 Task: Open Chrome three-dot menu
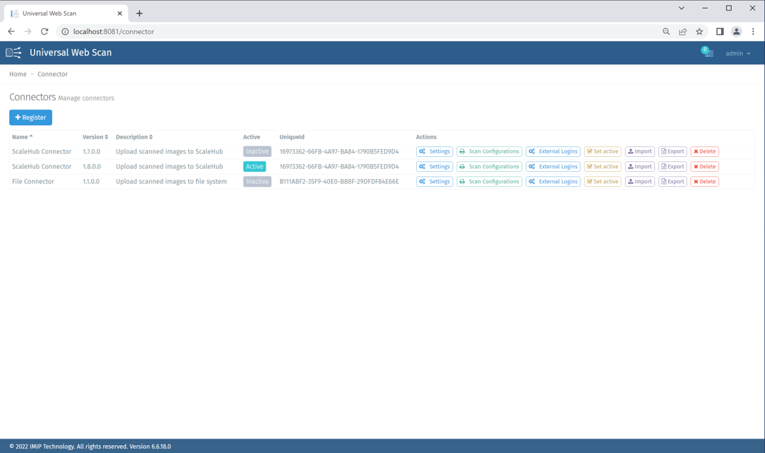coord(753,31)
